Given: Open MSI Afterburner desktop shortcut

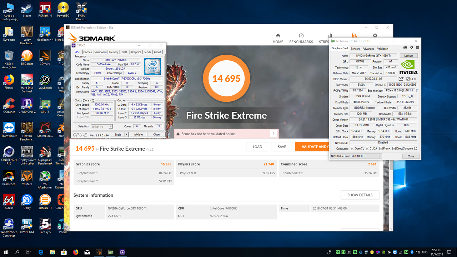Looking at the screenshot, I should tap(45, 180).
